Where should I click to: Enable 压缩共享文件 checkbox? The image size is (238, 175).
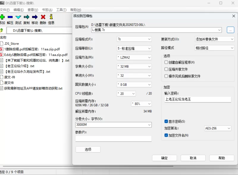(166, 69)
